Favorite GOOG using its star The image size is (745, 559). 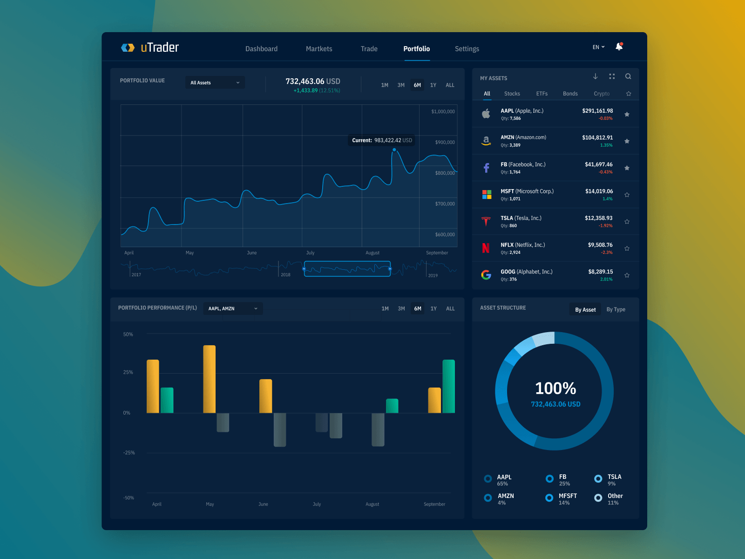coord(627,275)
